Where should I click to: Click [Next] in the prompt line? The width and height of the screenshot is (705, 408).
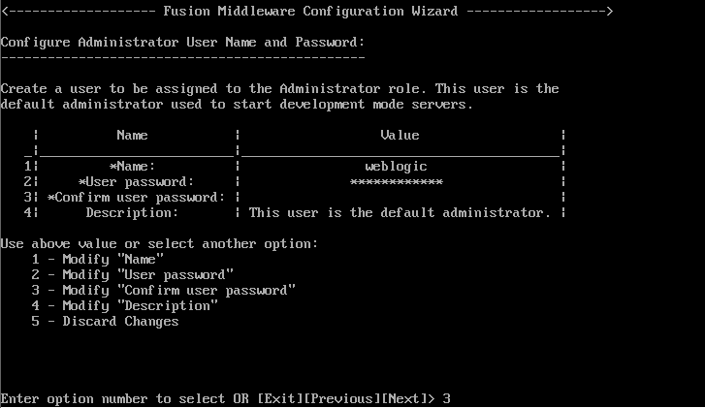404,399
